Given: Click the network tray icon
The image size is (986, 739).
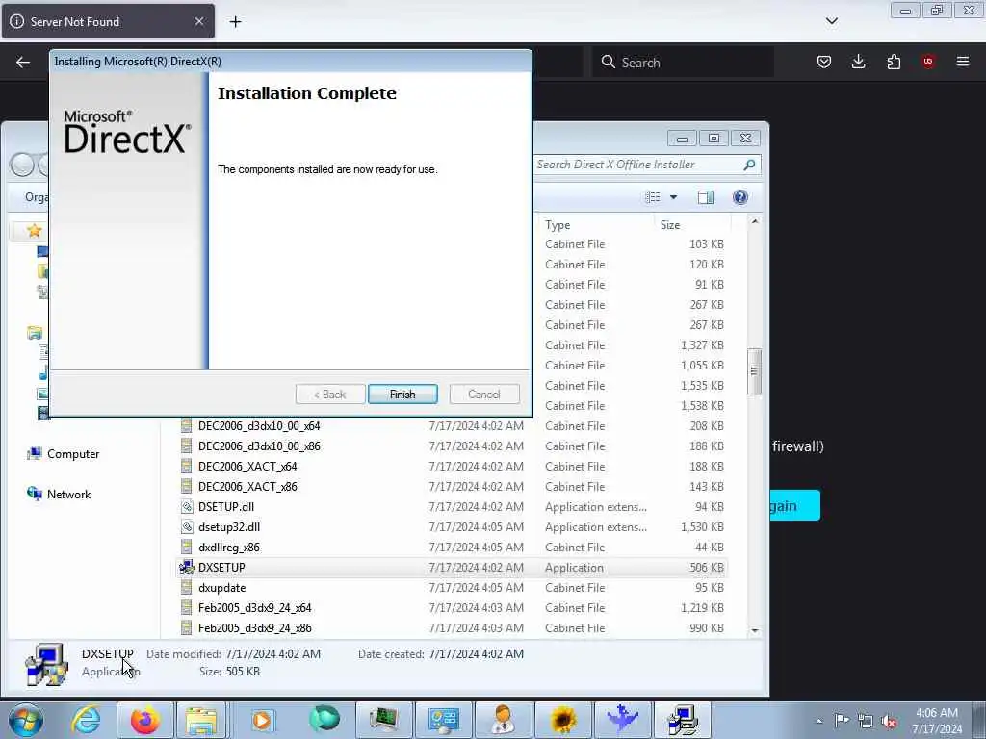Looking at the screenshot, I should [x=866, y=721].
